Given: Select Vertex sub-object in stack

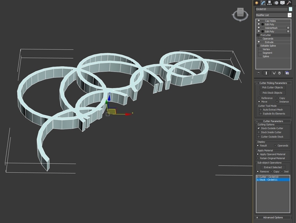Looking at the screenshot, I should tap(266, 49).
